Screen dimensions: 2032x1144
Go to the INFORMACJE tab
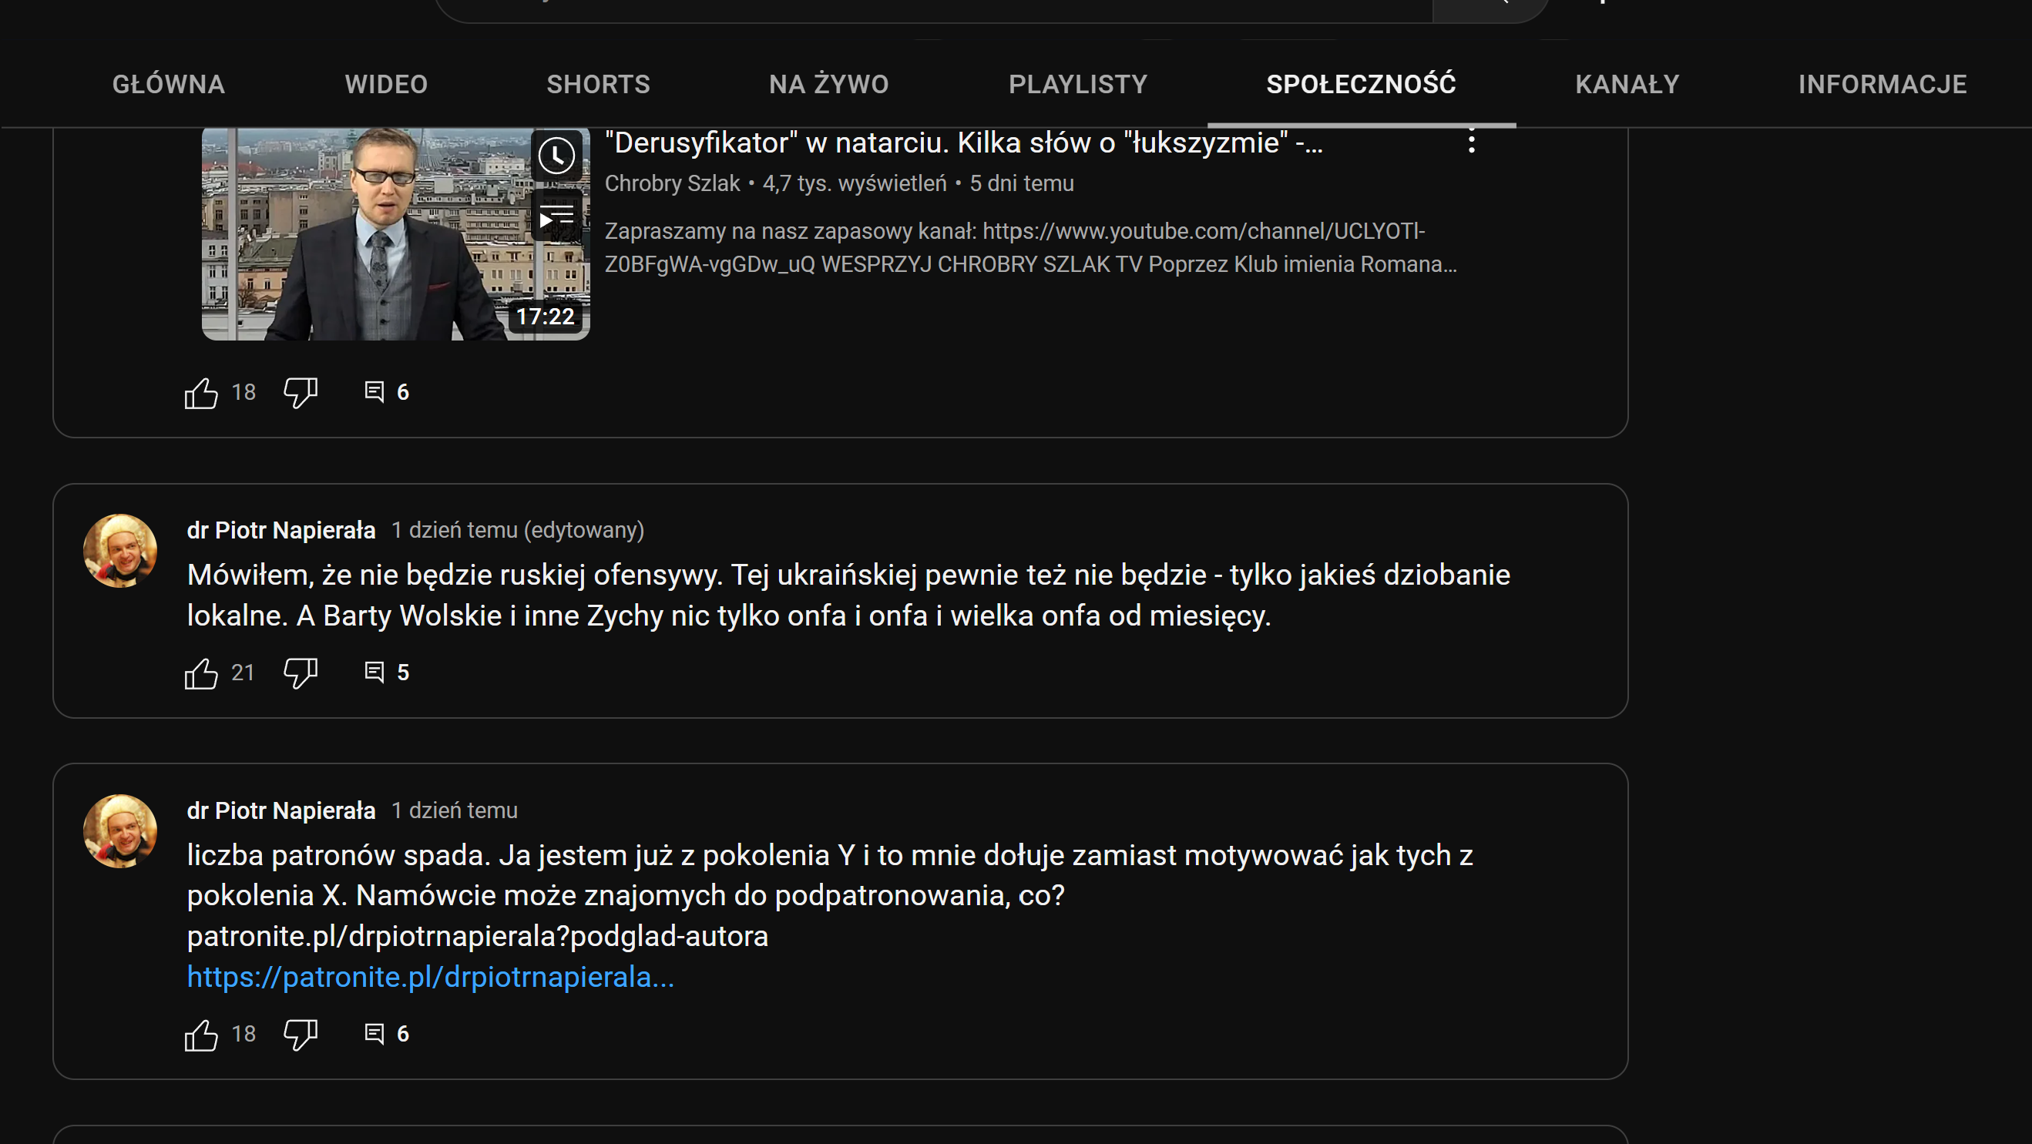tap(1883, 85)
